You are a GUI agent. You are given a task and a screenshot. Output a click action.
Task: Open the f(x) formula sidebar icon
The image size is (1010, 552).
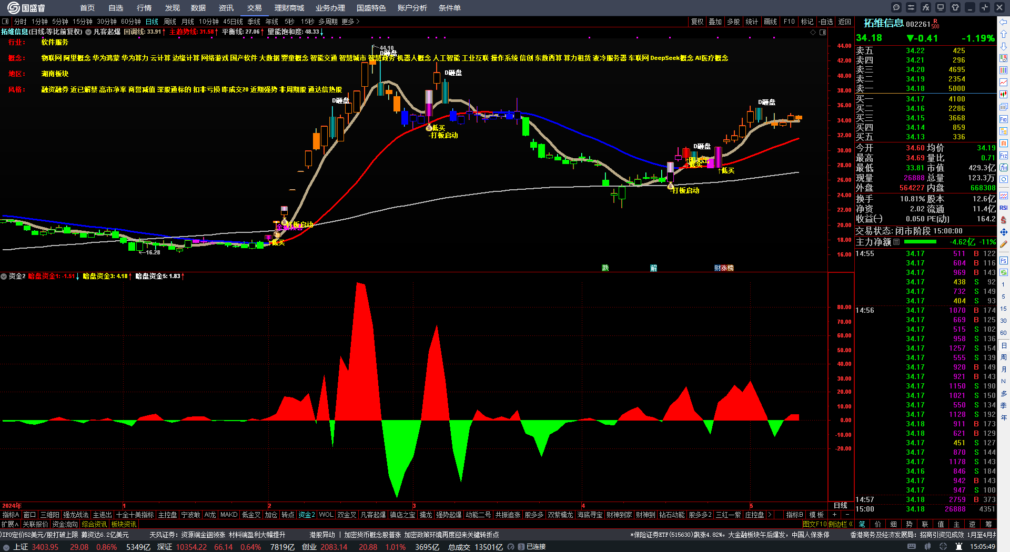click(x=1004, y=168)
